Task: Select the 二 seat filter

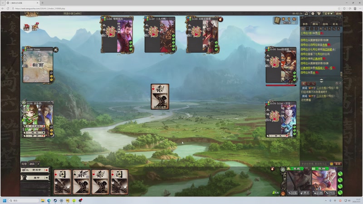Action: coord(312,29)
